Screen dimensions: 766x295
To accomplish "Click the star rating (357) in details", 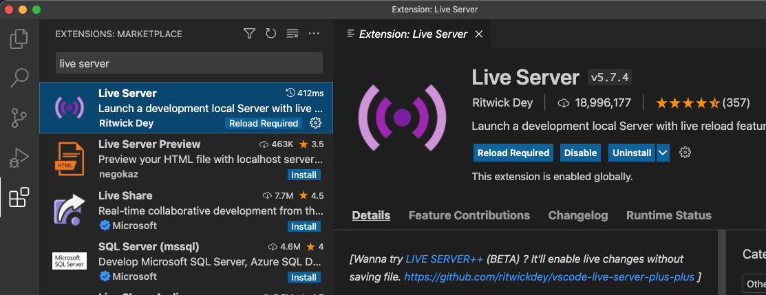I will [703, 103].
